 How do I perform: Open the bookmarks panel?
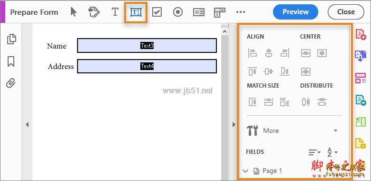11,61
